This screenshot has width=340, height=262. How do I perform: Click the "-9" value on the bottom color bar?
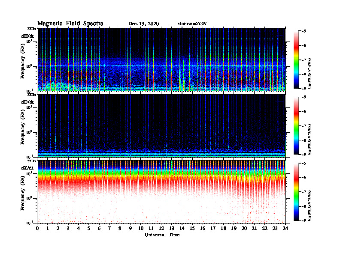pyautogui.click(x=304, y=220)
